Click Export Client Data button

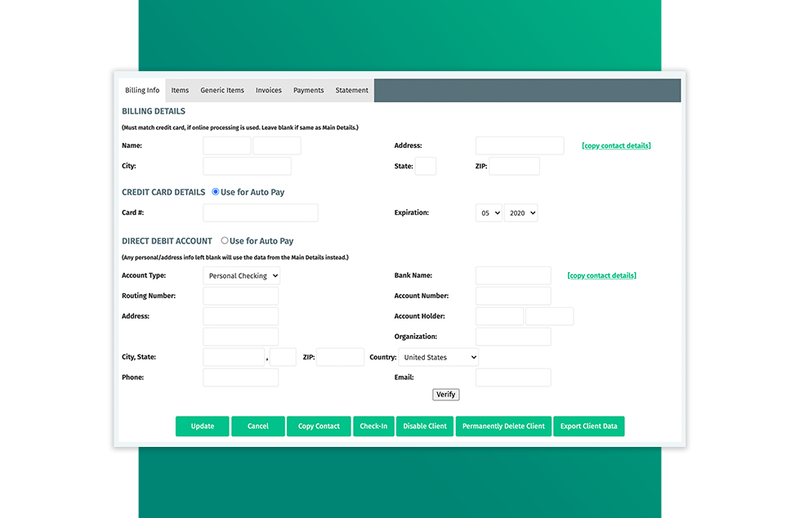tap(588, 426)
